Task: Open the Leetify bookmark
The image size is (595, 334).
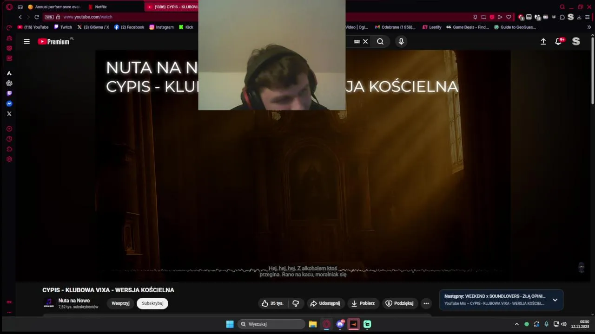Action: [x=432, y=27]
